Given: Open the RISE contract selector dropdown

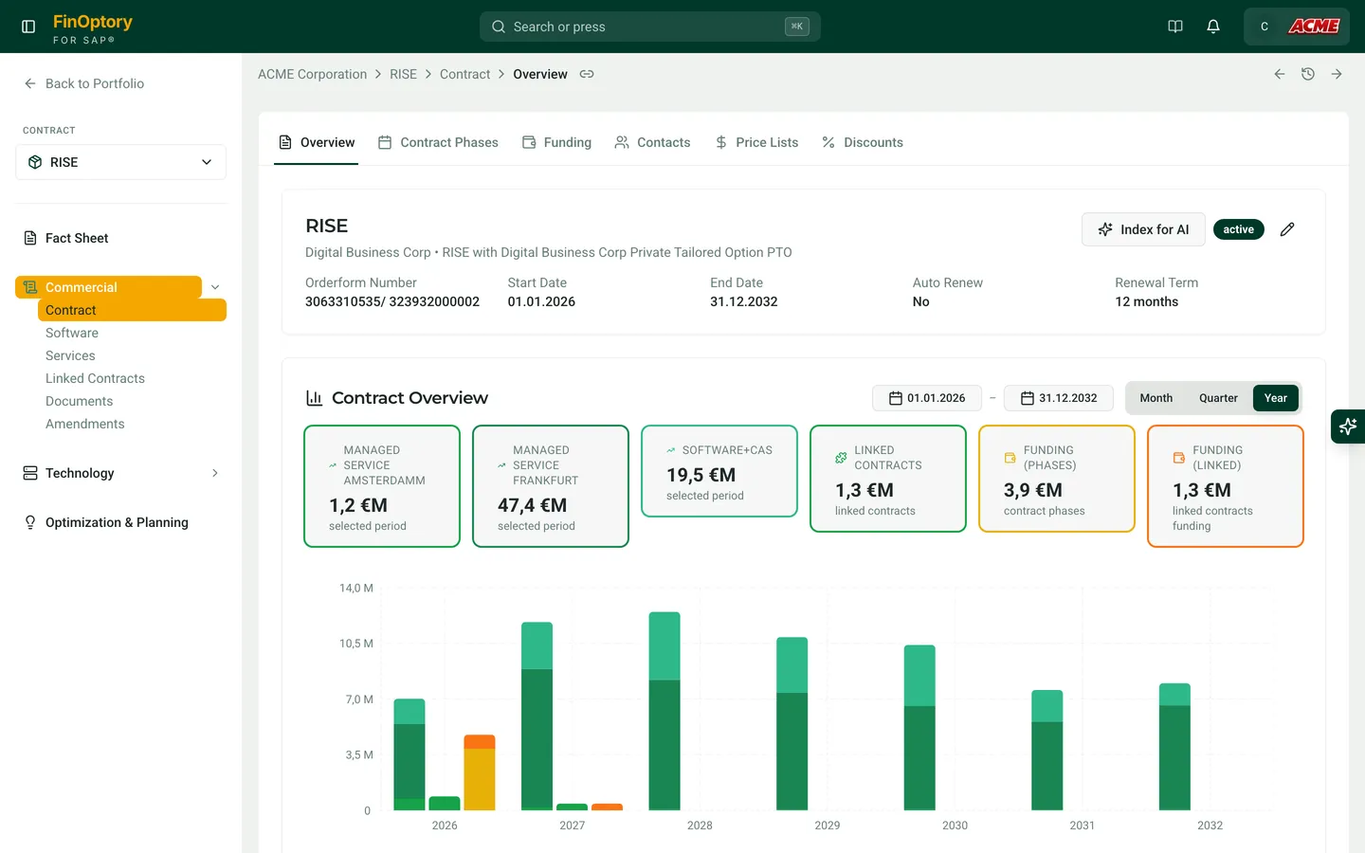Looking at the screenshot, I should pos(119,161).
